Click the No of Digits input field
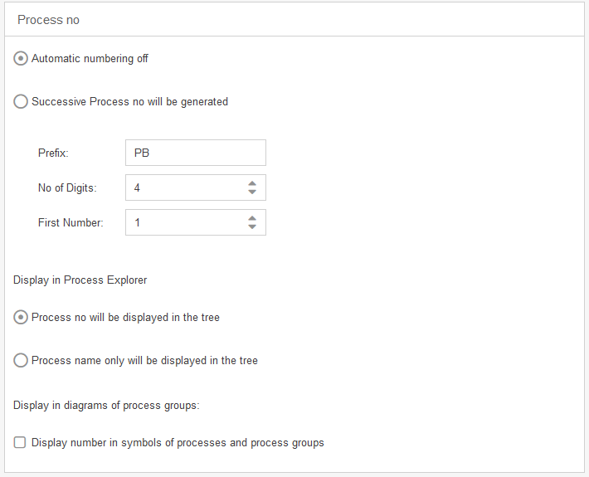 184,187
